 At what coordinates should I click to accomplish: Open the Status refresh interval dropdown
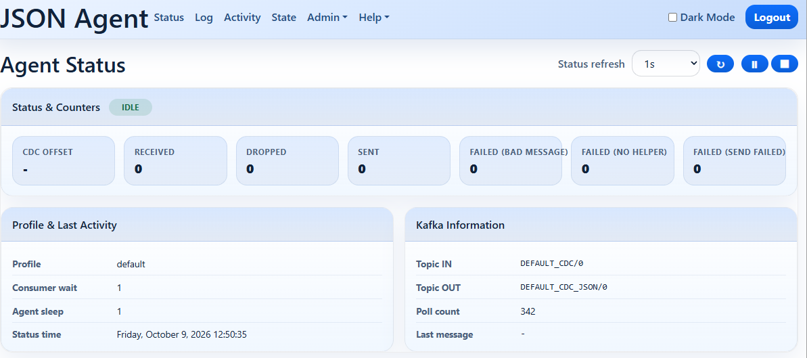[x=666, y=64]
